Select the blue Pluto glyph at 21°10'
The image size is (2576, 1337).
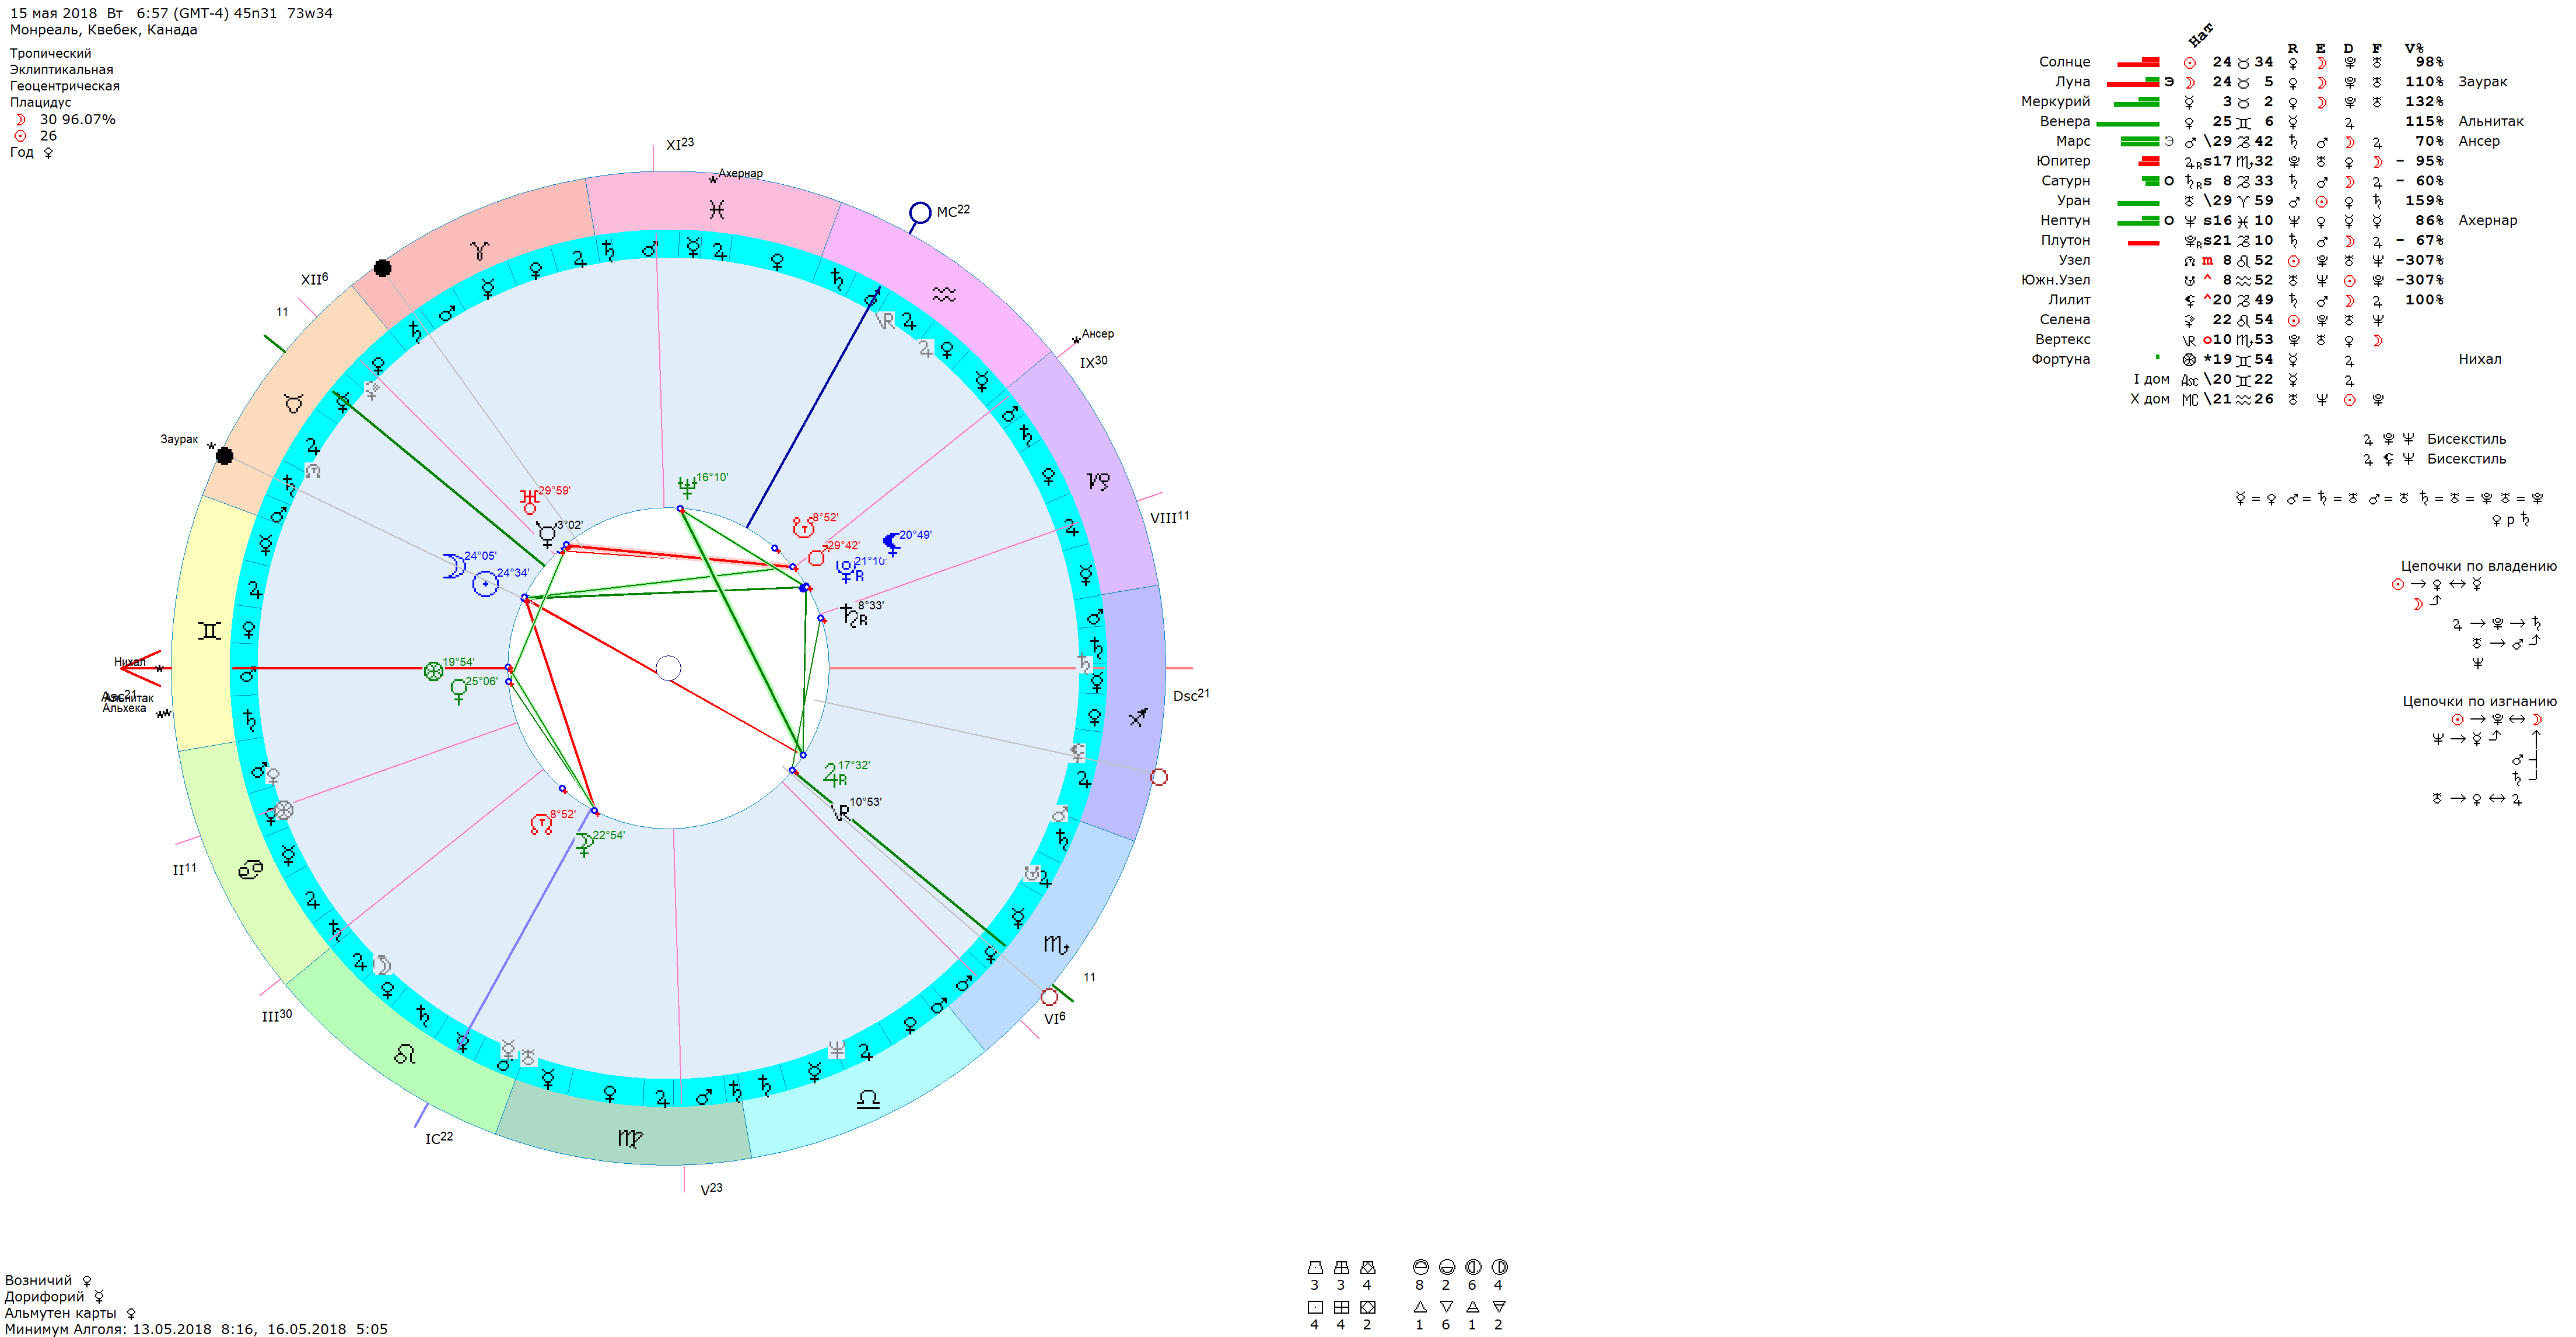point(847,571)
